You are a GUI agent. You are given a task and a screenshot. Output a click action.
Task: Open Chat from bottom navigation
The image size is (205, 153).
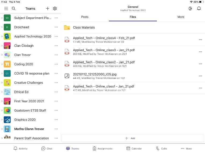click(x=47, y=148)
